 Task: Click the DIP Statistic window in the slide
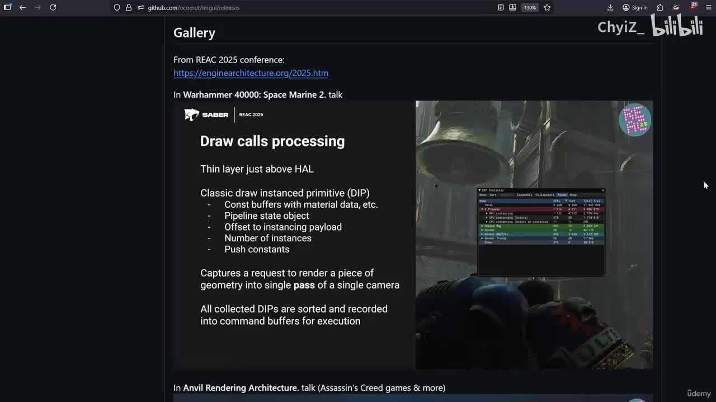point(541,232)
